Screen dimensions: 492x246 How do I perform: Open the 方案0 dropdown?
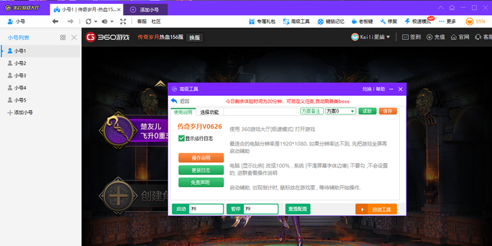coord(341,111)
